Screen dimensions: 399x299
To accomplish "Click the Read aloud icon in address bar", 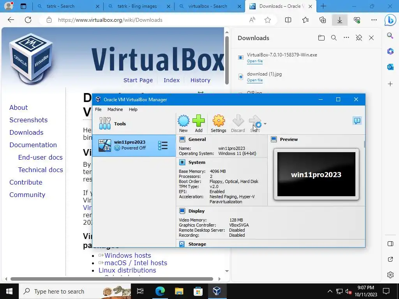I will [252, 20].
